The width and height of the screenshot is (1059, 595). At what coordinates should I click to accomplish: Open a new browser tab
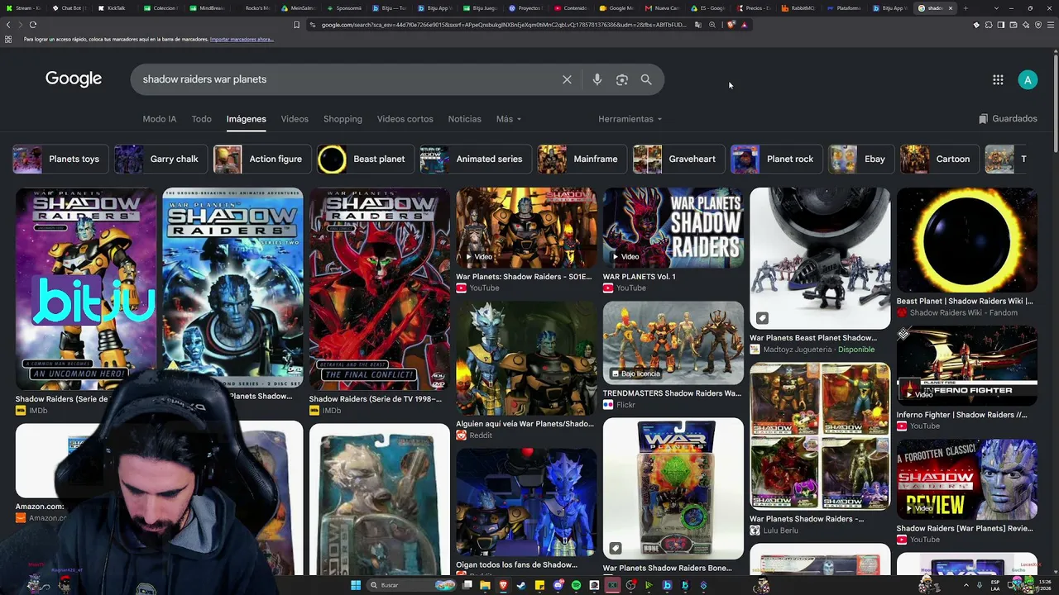click(965, 8)
